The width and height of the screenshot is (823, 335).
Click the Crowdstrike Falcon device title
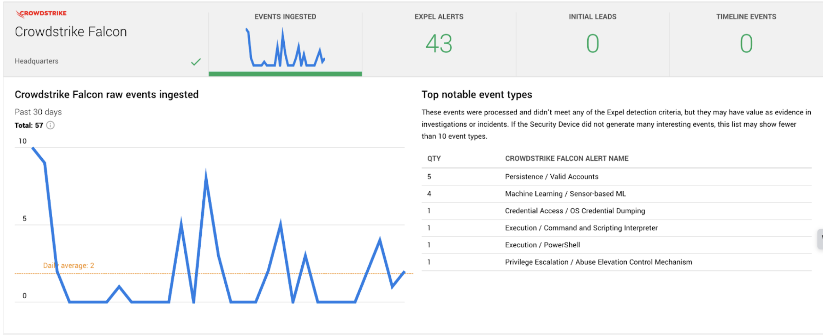point(71,32)
